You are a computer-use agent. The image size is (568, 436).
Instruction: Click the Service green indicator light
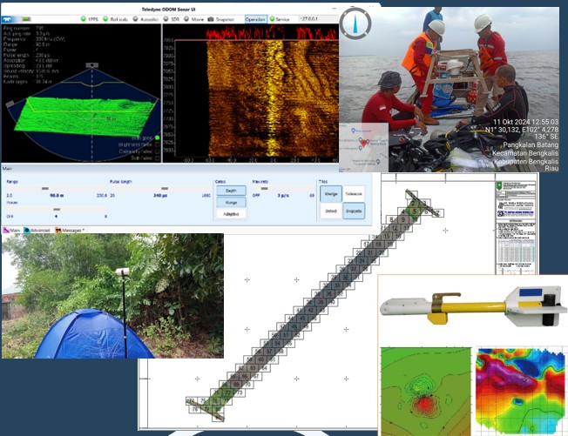tap(272, 19)
